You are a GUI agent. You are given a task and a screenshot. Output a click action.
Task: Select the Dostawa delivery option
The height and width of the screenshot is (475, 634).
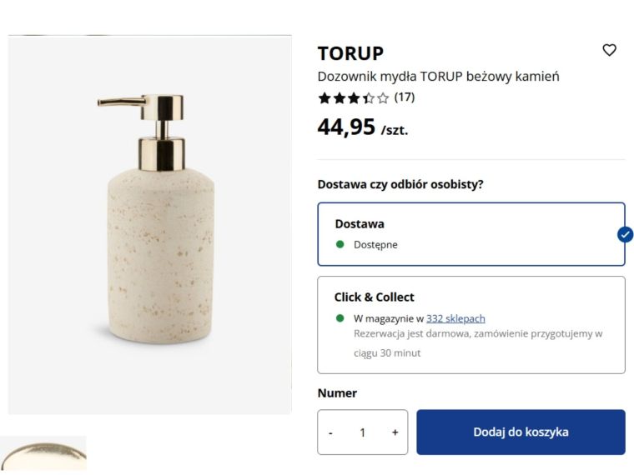pos(470,234)
